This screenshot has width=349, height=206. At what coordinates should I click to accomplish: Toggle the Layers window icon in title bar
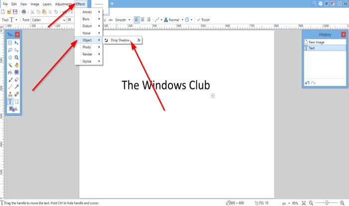pyautogui.click(x=326, y=3)
